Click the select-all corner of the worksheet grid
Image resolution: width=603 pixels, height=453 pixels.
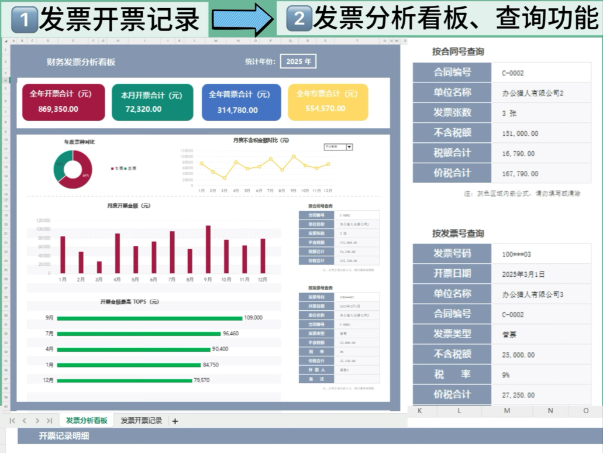click(5, 42)
